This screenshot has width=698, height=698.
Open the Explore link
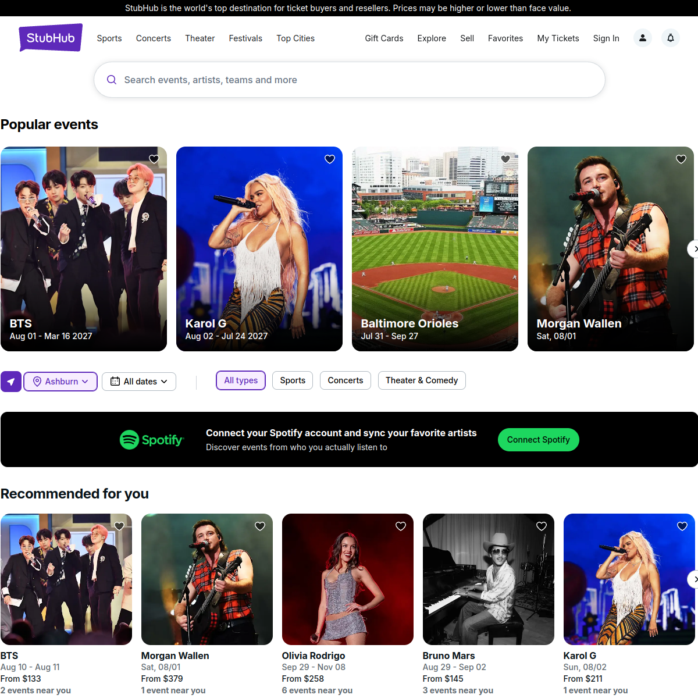[x=432, y=38]
